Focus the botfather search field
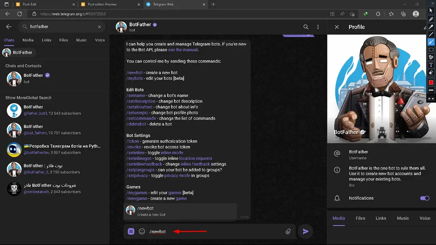 point(61,27)
